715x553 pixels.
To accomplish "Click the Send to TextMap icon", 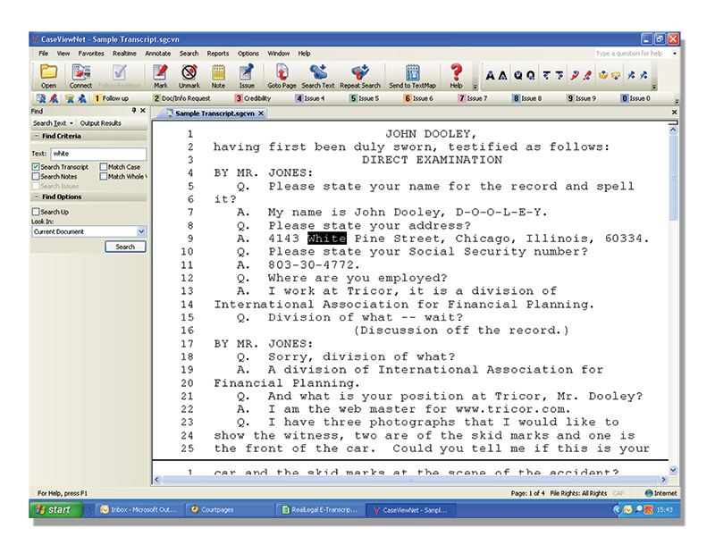I will (x=412, y=72).
